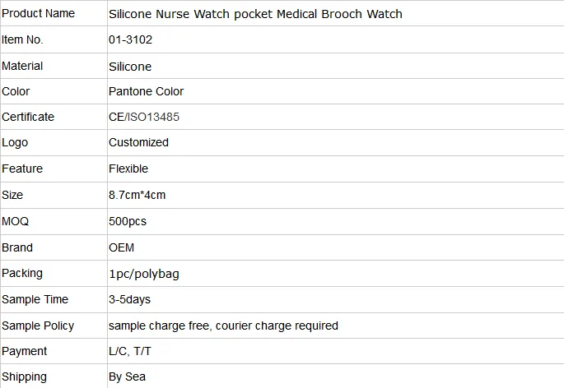Click the L/C, T/T payment value
Viewport: 564px width, 388px height.
[x=130, y=351]
